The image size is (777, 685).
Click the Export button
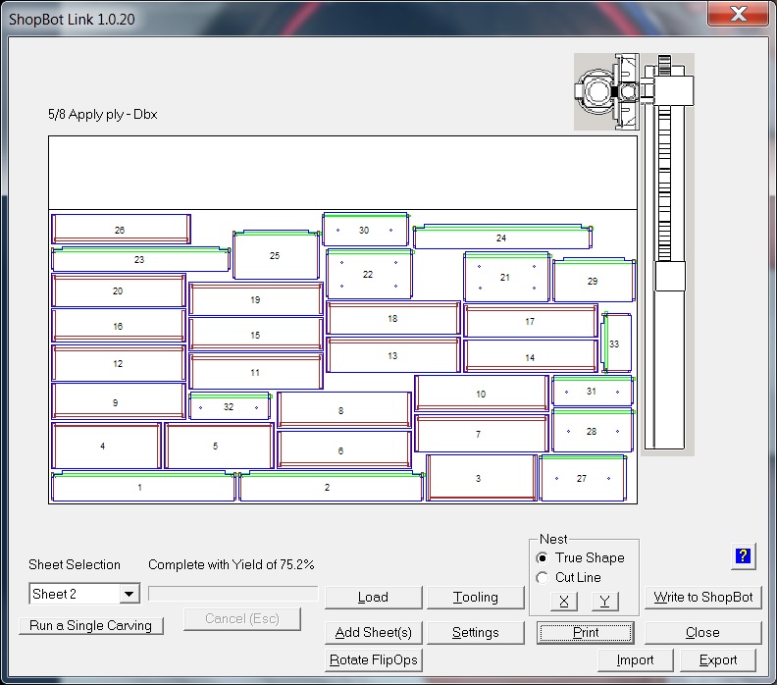tap(718, 659)
